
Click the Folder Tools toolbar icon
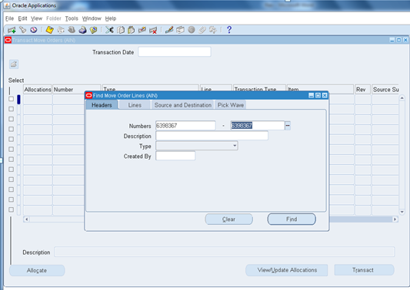click(213, 30)
